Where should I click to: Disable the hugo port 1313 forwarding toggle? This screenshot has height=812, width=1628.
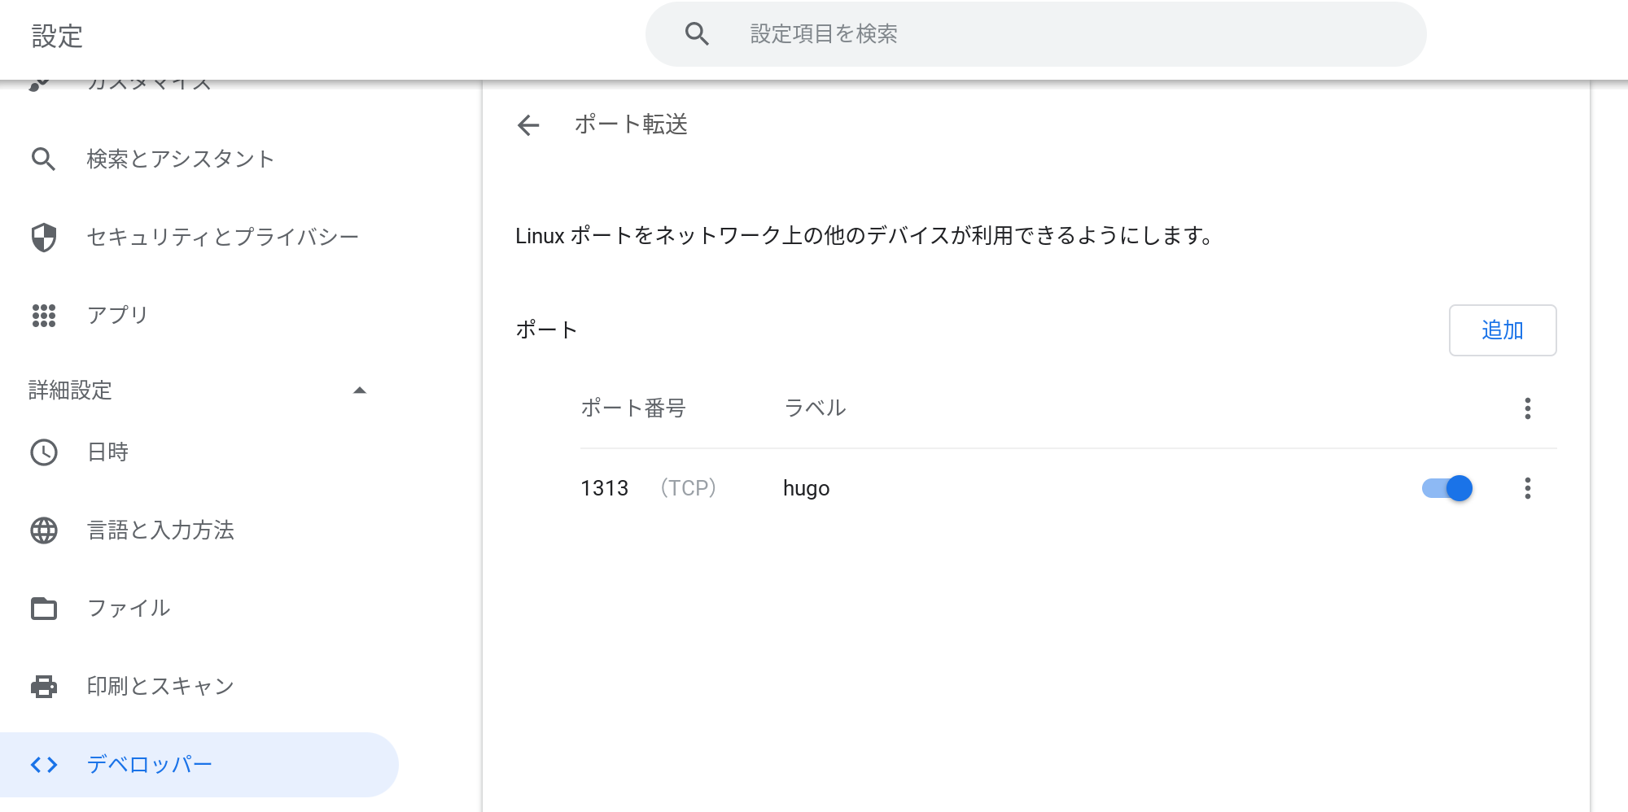(1447, 488)
